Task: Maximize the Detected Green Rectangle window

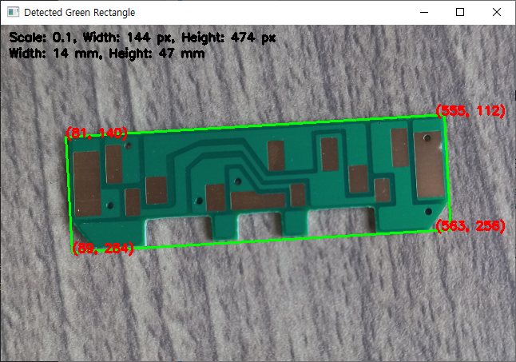Action: [460, 12]
